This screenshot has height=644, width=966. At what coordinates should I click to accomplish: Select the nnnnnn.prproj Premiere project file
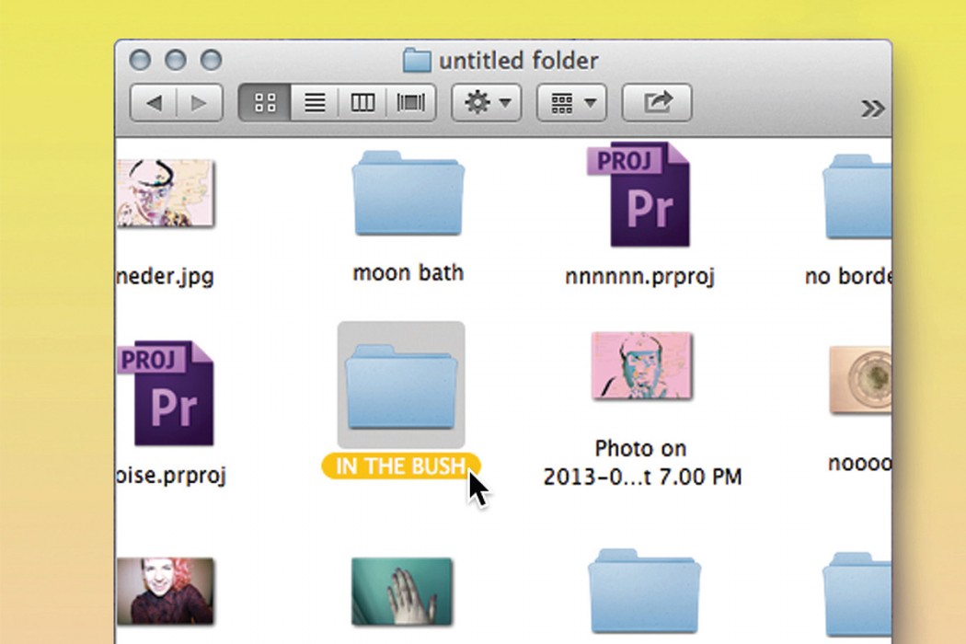[640, 197]
